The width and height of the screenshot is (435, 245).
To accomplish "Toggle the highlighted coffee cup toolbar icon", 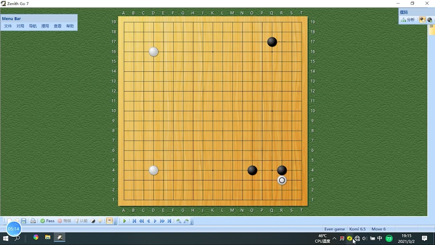I will click(109, 221).
